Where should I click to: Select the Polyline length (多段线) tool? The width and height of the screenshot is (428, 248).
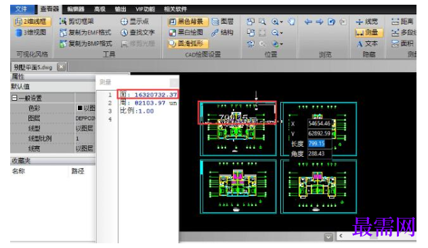pos(404,32)
